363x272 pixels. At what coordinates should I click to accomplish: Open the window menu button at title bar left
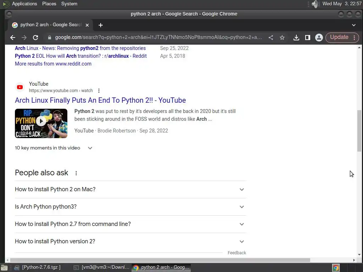[9, 14]
